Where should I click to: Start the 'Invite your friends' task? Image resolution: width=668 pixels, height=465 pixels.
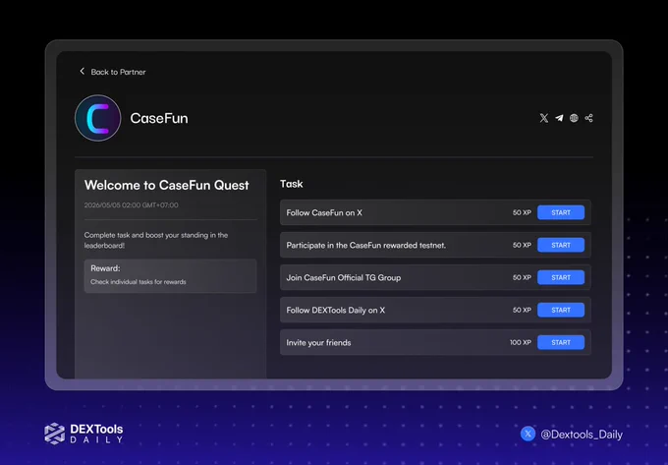tap(561, 342)
